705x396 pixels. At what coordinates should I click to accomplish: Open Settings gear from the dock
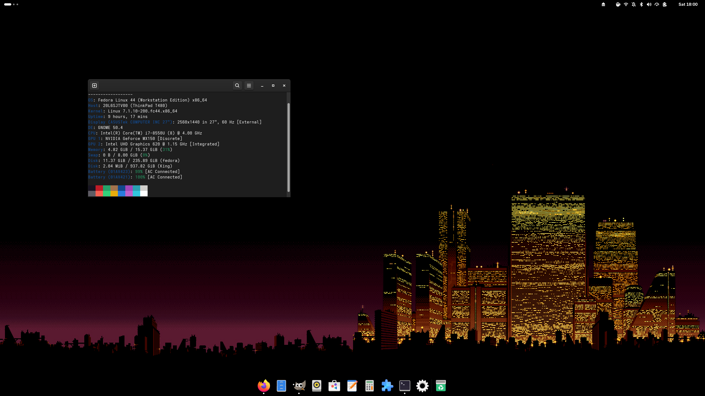422,386
